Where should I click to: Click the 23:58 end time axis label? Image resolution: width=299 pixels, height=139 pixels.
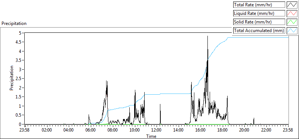point(289,130)
